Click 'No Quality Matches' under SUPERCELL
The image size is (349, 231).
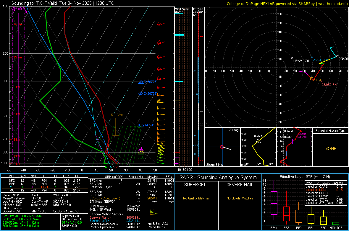[x=196, y=198]
